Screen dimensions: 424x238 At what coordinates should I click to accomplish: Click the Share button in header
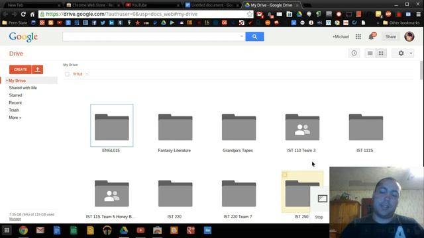click(391, 37)
